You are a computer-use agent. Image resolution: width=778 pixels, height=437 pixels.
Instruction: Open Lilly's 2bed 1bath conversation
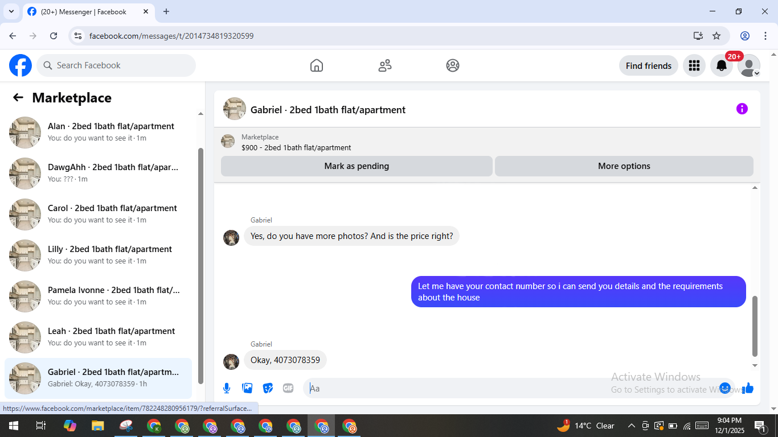coord(98,255)
